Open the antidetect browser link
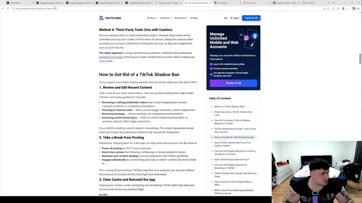Screen dimensions: 362x203 [111, 57]
